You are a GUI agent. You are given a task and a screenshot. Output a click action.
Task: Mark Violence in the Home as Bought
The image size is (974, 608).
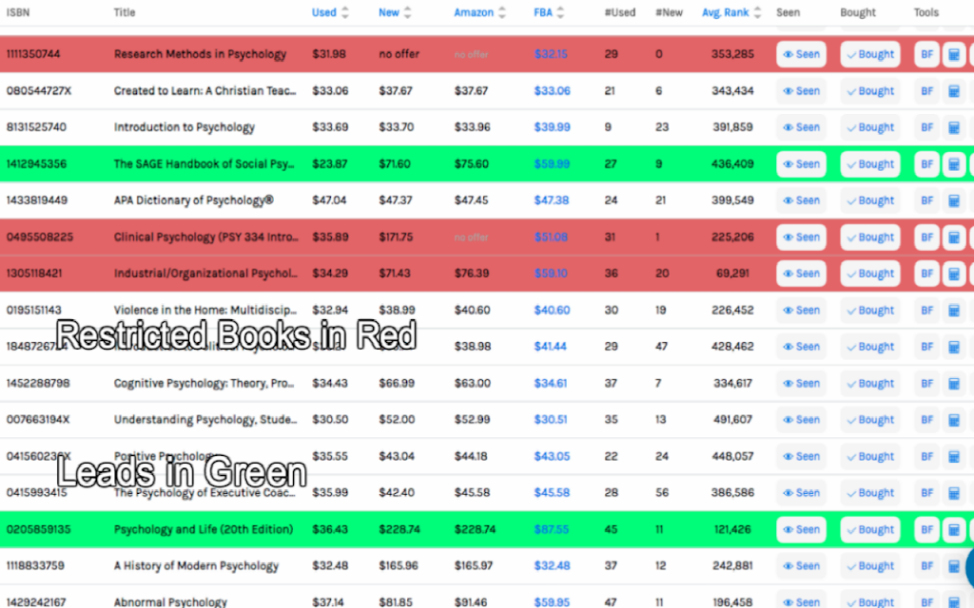[870, 311]
